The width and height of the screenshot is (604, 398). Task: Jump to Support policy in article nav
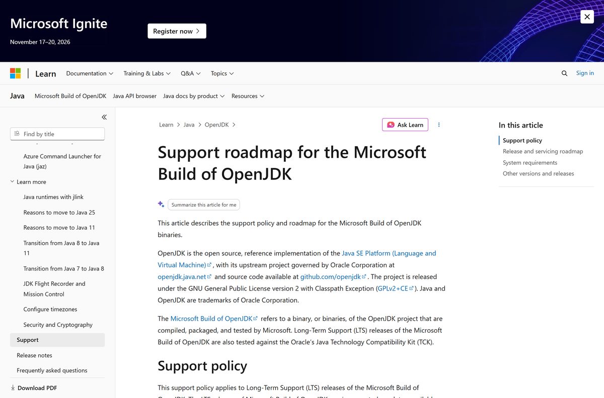522,140
